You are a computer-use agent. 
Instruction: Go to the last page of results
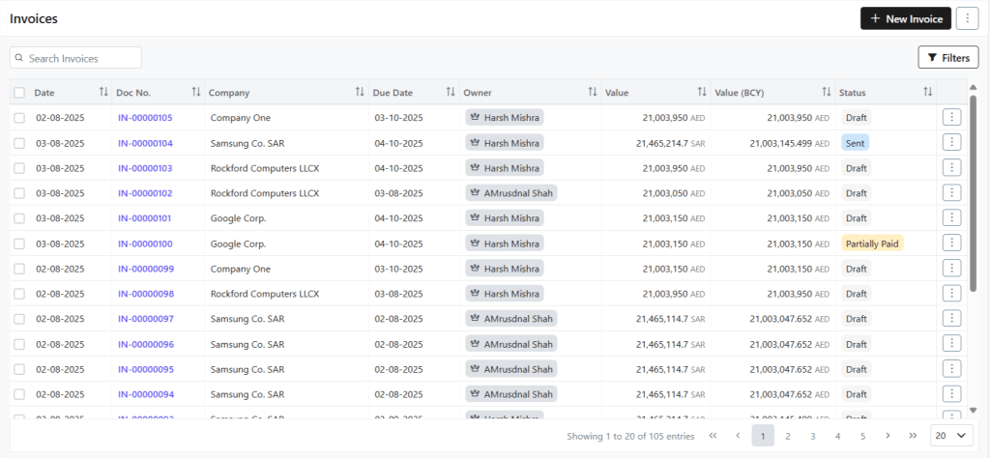tap(912, 436)
